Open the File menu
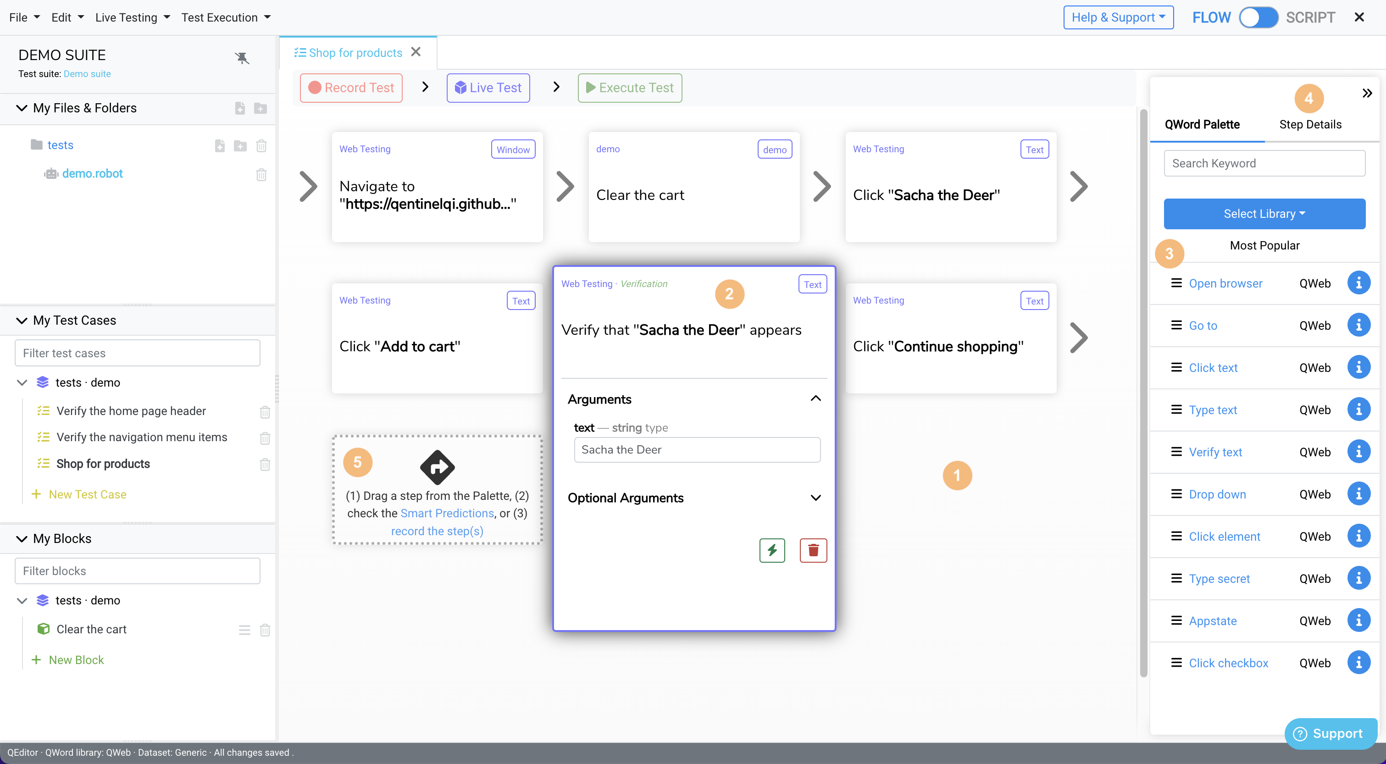1386x764 pixels. point(24,17)
